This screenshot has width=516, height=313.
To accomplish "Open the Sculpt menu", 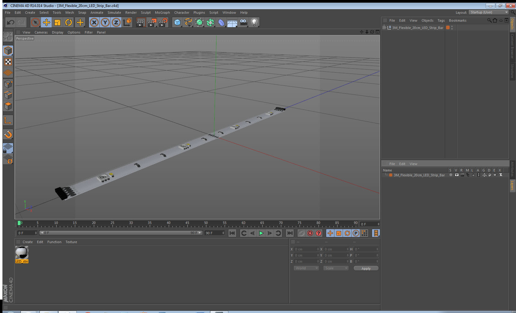I will tap(146, 13).
